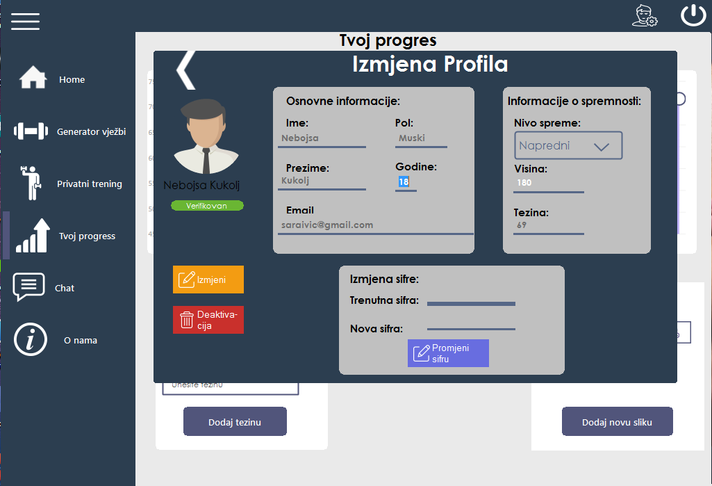Viewport: 712px width, 486px height.
Task: Open Home in the sidebar
Action: [72, 79]
